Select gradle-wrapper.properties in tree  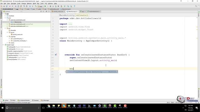point(16,51)
